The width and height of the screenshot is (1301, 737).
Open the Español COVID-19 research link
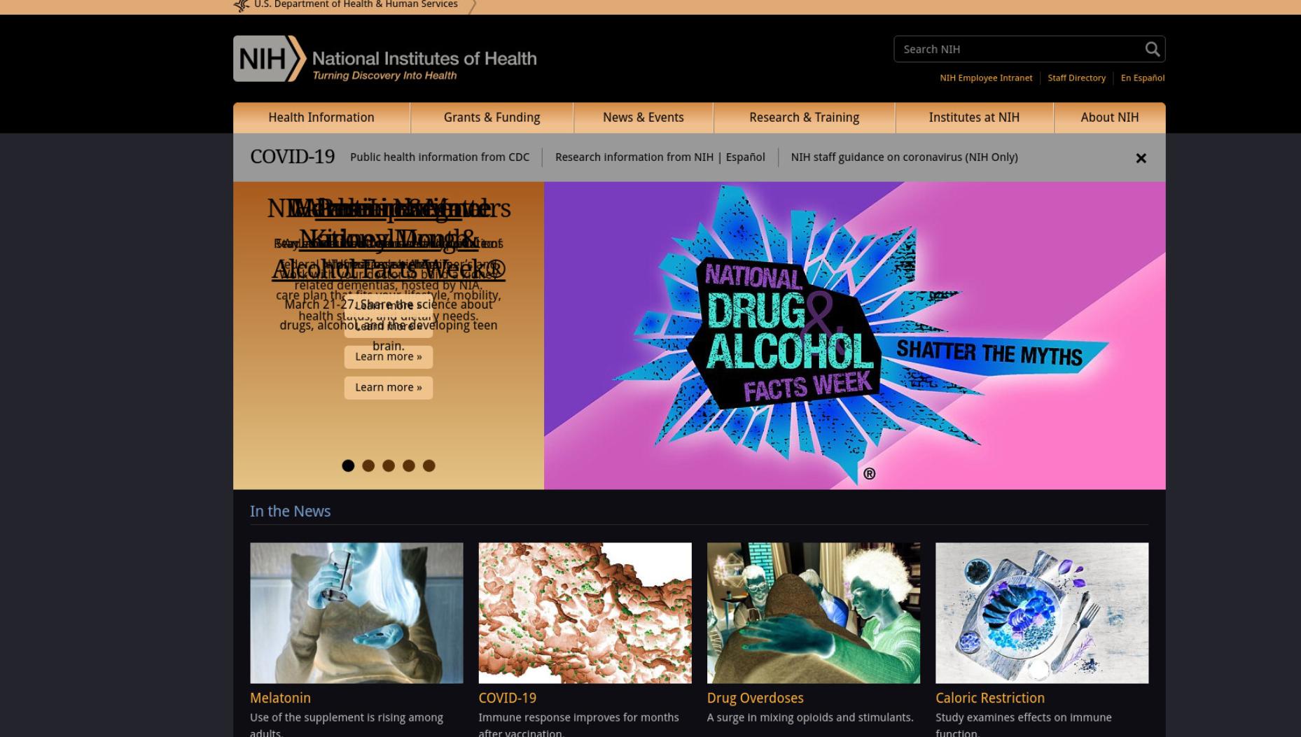click(x=745, y=157)
